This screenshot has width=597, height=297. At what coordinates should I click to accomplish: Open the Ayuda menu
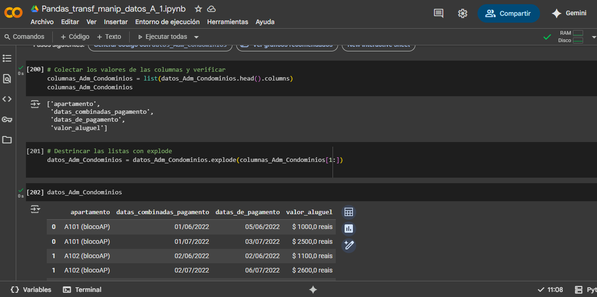point(265,22)
